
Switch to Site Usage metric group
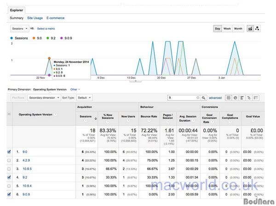pos(35,18)
